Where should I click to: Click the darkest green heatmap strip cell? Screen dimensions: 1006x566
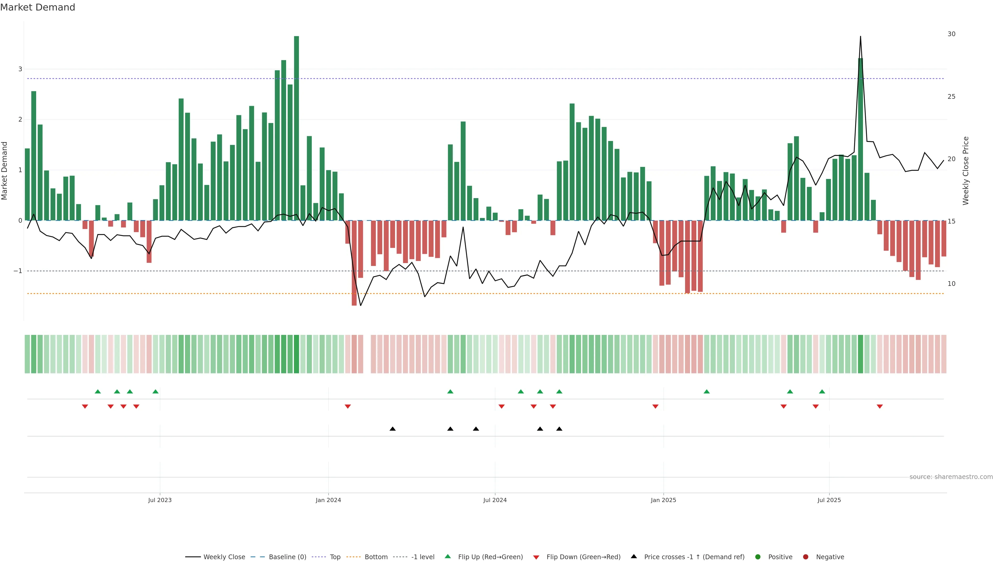[296, 354]
